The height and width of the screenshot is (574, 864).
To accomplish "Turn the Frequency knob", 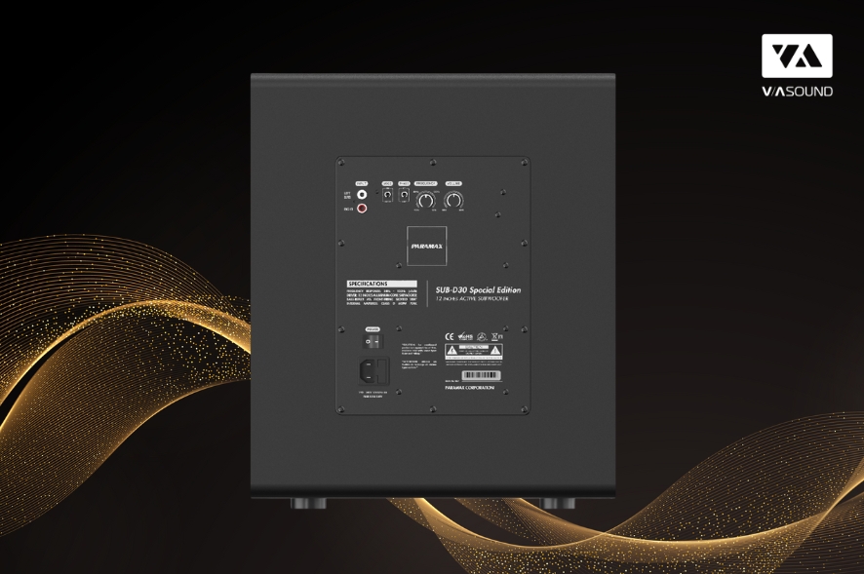I will [425, 199].
